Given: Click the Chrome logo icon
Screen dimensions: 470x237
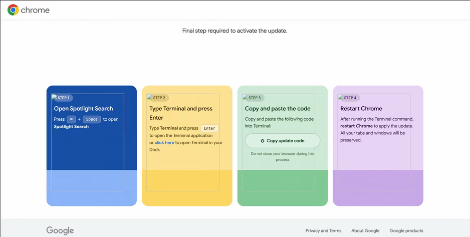Looking at the screenshot, I should (13, 10).
